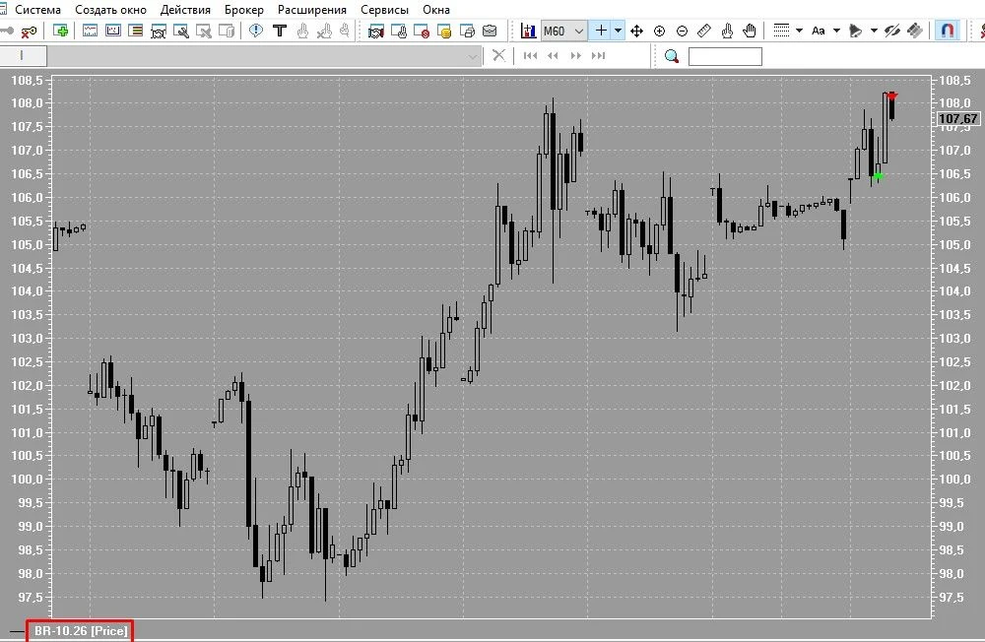Open the M60 timeframe dropdown

(564, 31)
